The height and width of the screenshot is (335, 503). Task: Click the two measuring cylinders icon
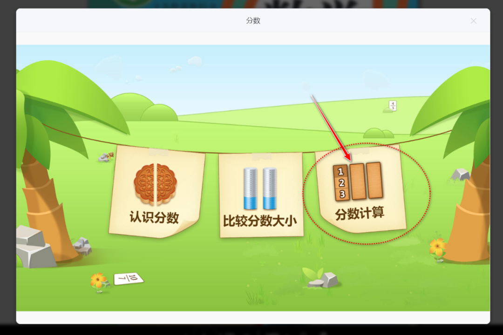(261, 188)
